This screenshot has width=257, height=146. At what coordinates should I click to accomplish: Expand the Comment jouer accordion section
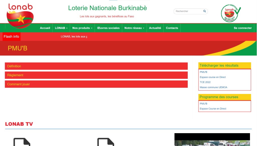[96, 84]
